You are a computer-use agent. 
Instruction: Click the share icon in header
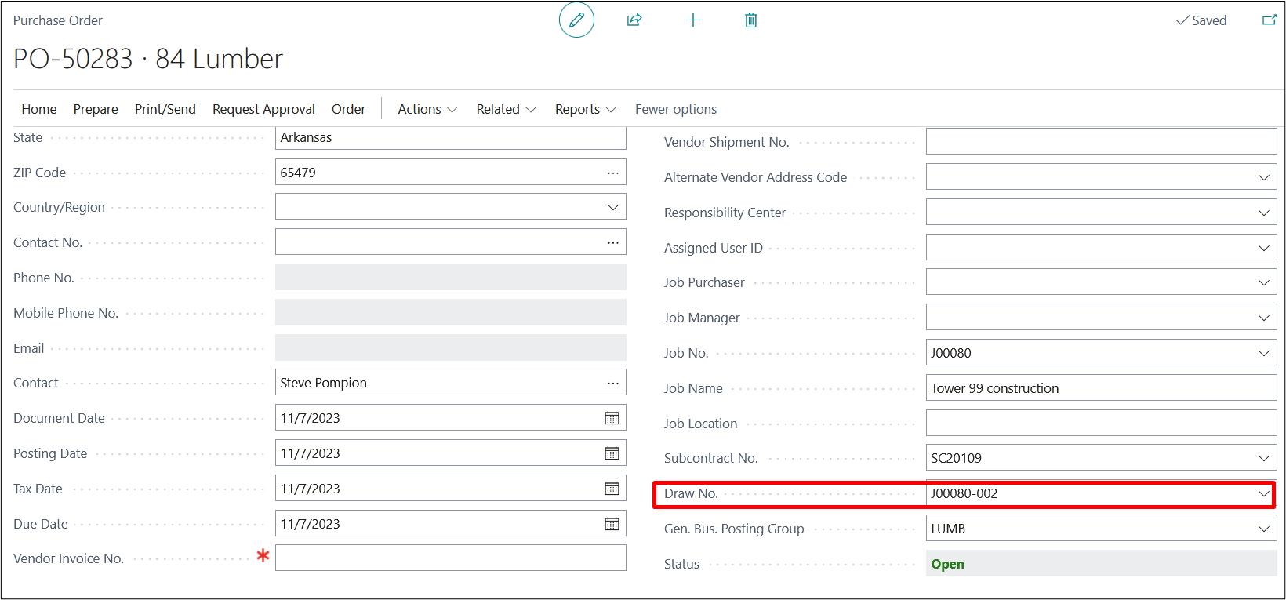634,20
